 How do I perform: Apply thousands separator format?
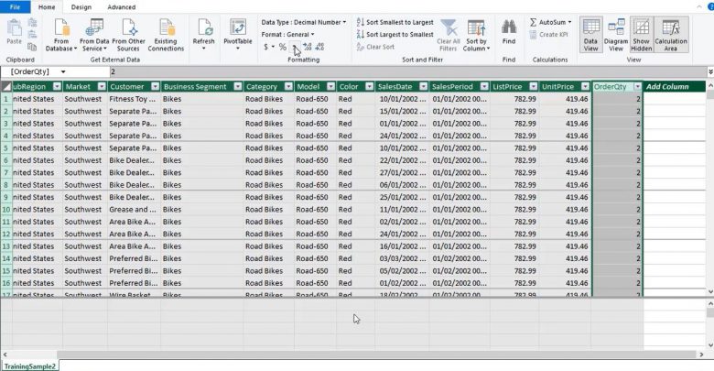click(295, 47)
